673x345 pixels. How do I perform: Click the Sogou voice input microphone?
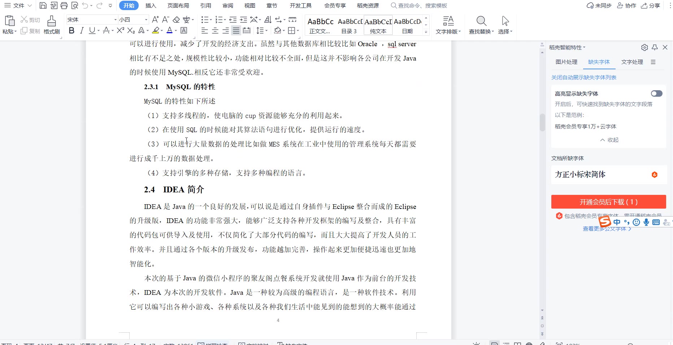click(x=646, y=222)
